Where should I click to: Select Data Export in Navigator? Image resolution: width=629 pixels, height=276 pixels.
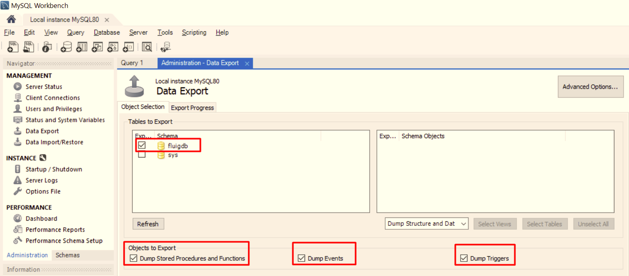point(42,131)
